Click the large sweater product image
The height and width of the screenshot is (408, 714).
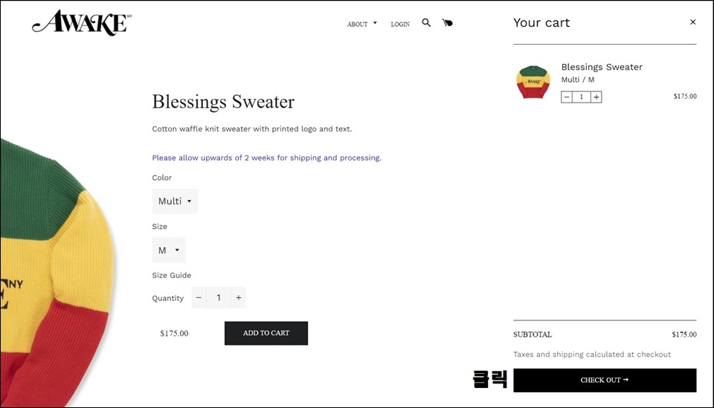pos(56,273)
